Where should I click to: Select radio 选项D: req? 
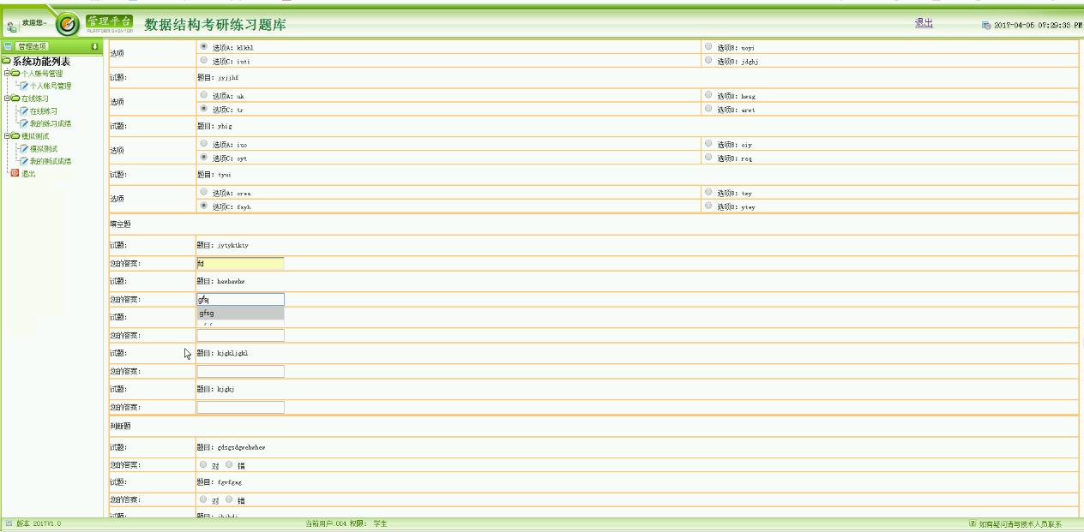coord(708,158)
